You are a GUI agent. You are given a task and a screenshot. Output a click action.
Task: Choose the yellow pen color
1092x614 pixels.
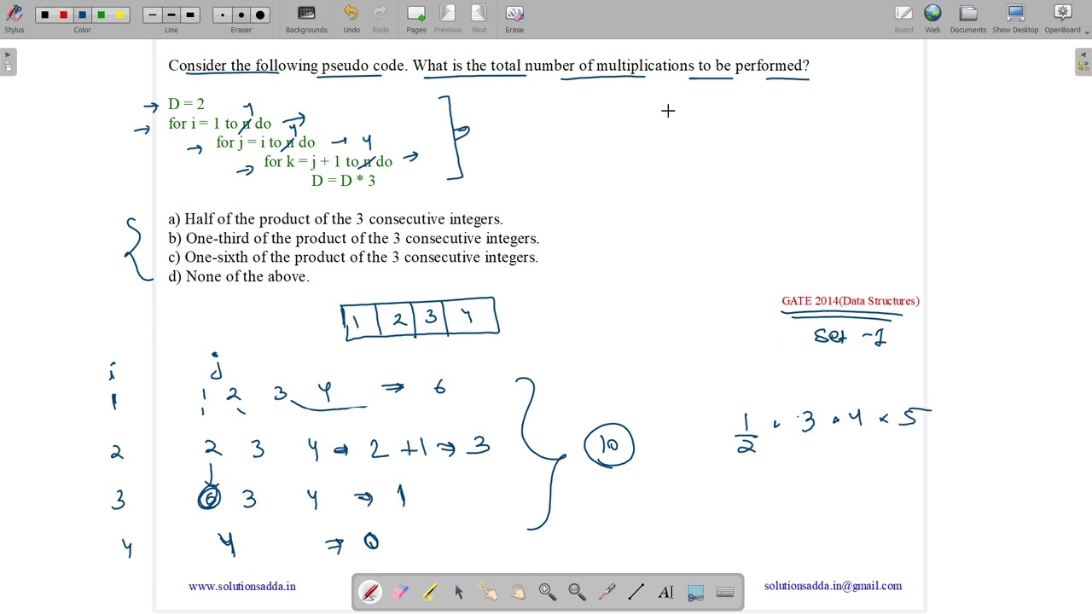(x=119, y=14)
